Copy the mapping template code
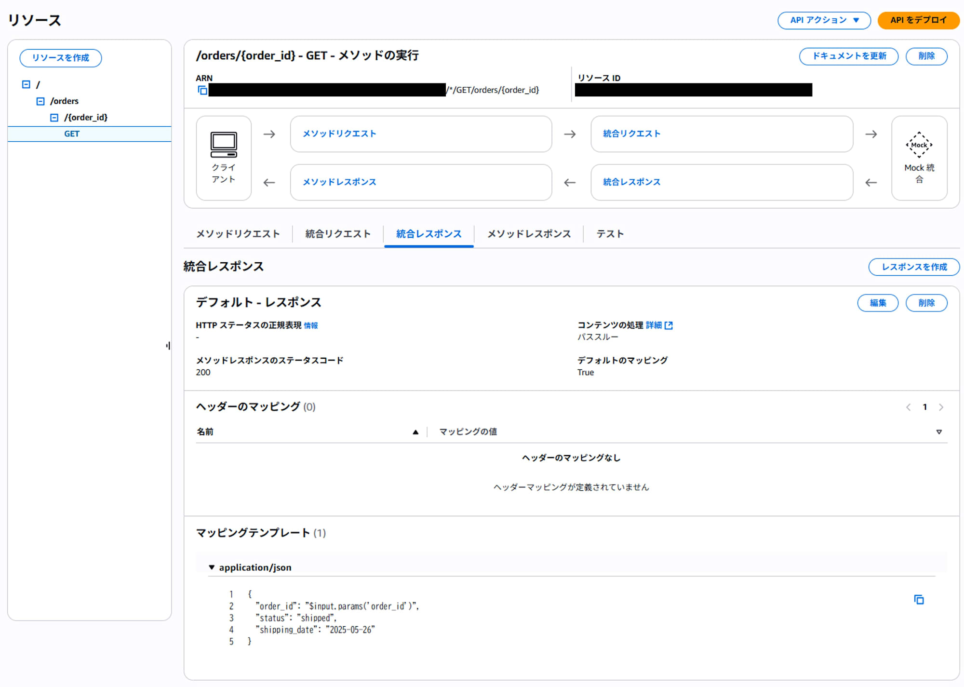Screen dimensions: 964x687 point(919,600)
